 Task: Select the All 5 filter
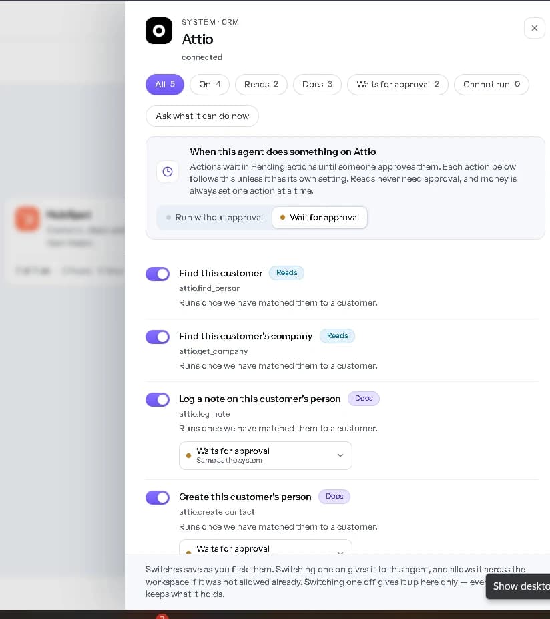(x=164, y=85)
